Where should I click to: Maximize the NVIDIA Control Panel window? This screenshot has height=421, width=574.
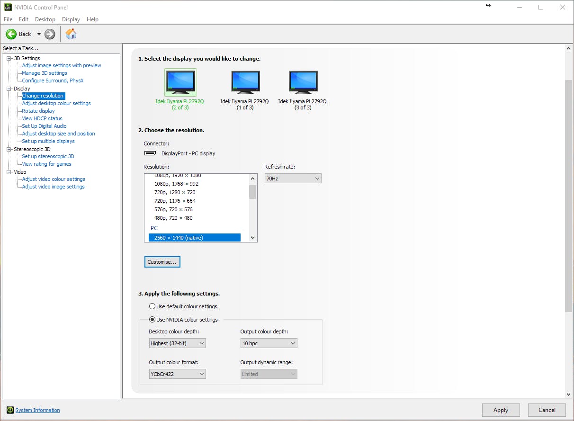[541, 7]
